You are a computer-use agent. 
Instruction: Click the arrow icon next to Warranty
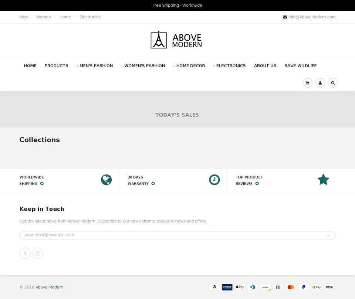click(153, 184)
